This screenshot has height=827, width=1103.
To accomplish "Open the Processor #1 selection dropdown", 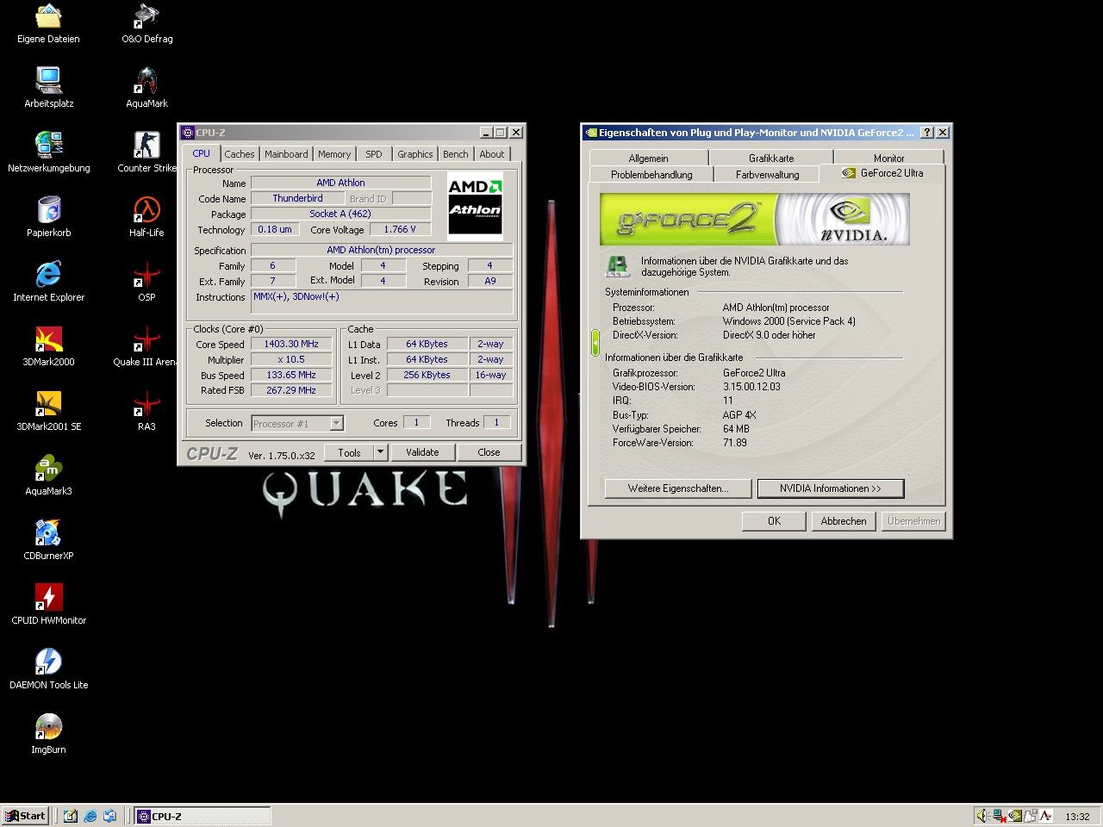I will click(x=297, y=423).
